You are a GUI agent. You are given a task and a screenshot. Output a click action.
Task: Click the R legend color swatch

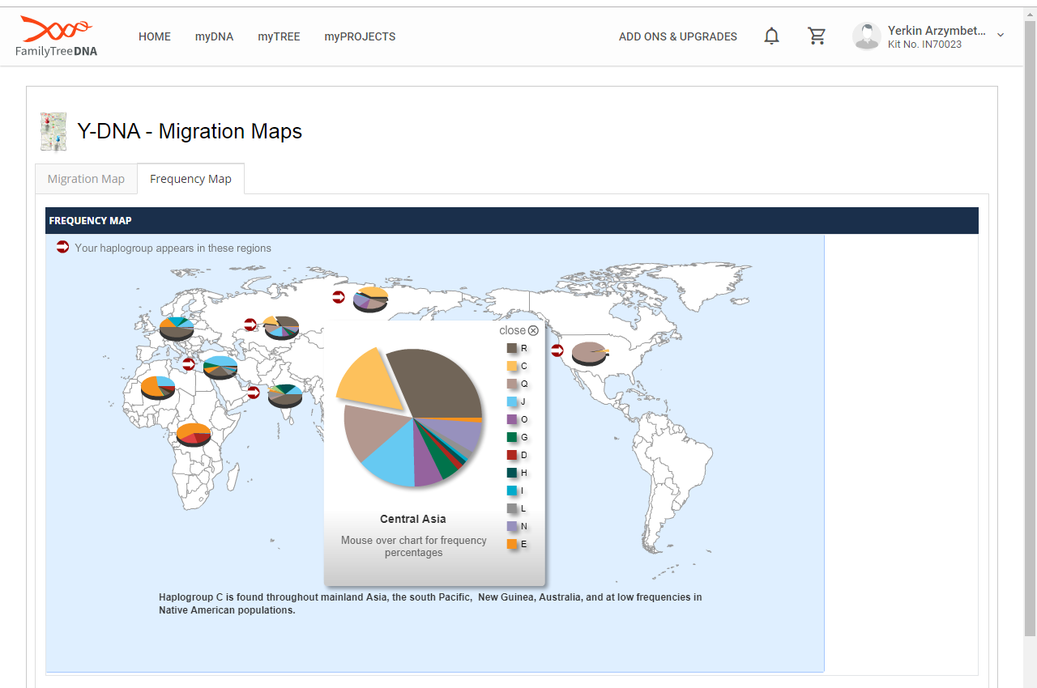tap(512, 348)
